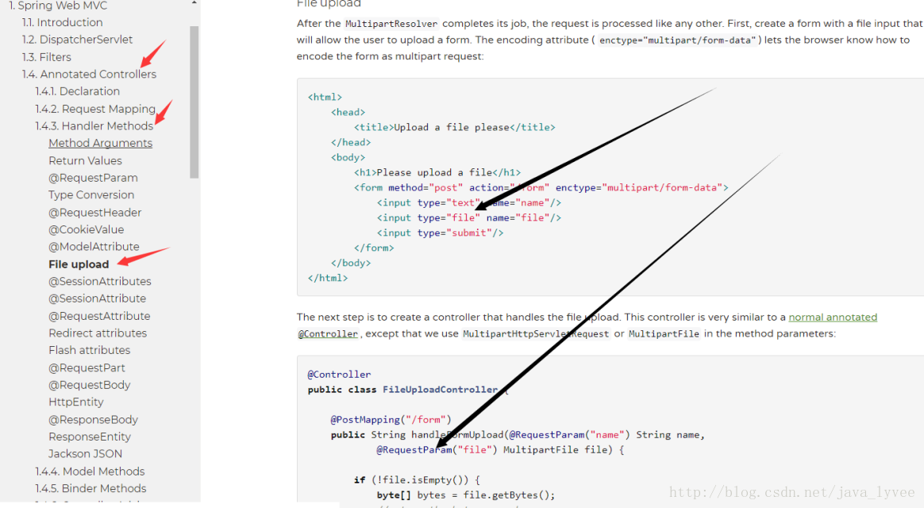Click the FileUploadController class name
The image size is (924, 508).
[441, 391]
